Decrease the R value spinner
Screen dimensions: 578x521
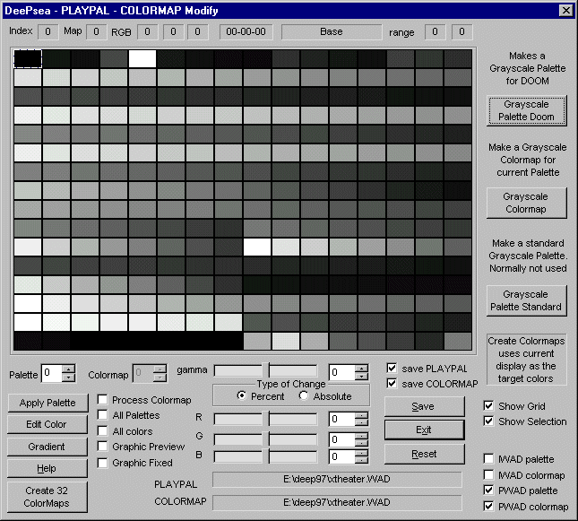361,422
